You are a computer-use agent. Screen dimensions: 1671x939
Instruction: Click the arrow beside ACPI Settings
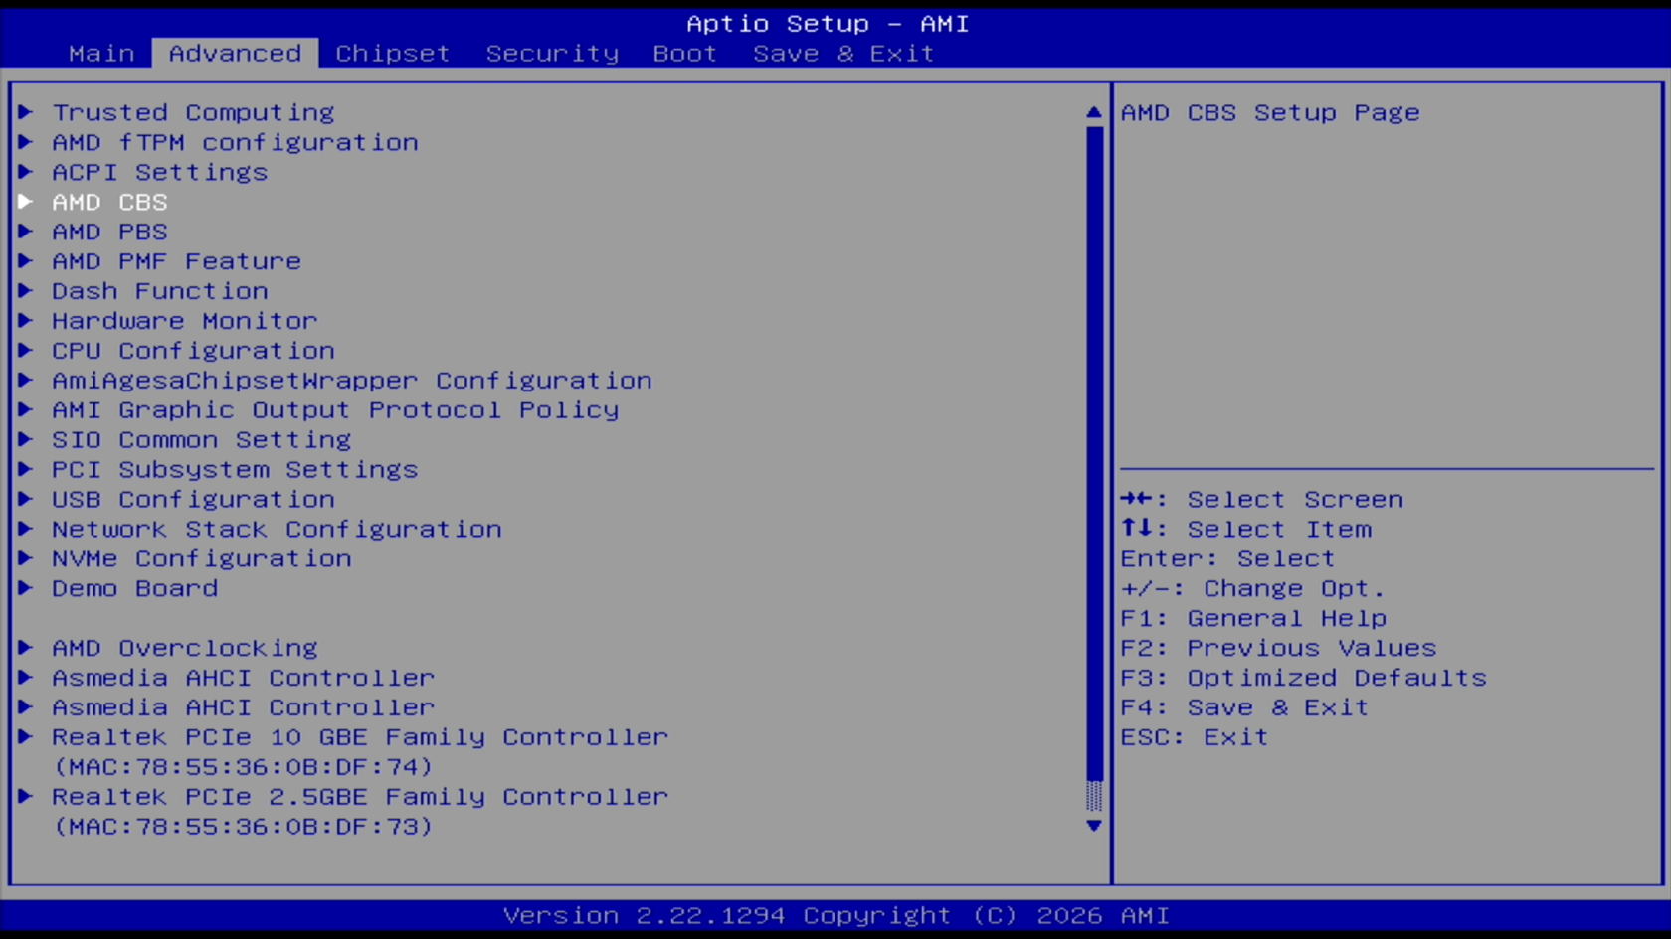coord(26,172)
